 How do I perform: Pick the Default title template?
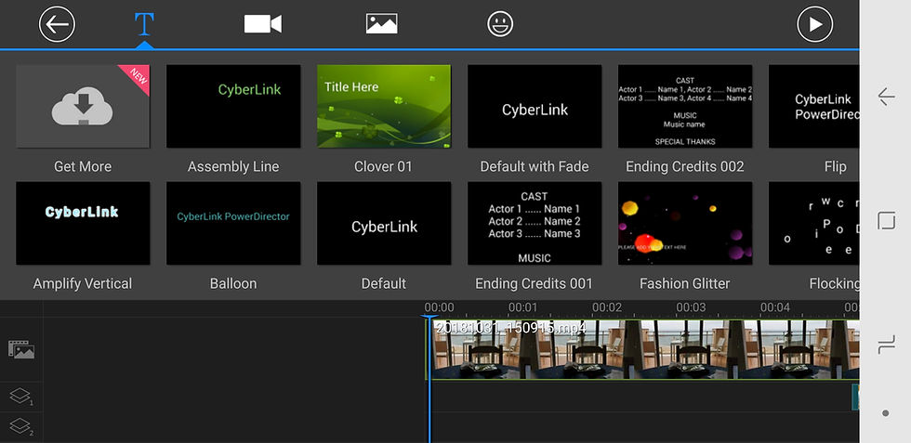point(384,224)
